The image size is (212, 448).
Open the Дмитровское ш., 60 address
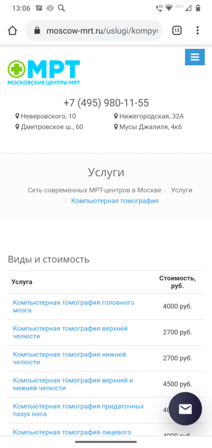pos(49,127)
